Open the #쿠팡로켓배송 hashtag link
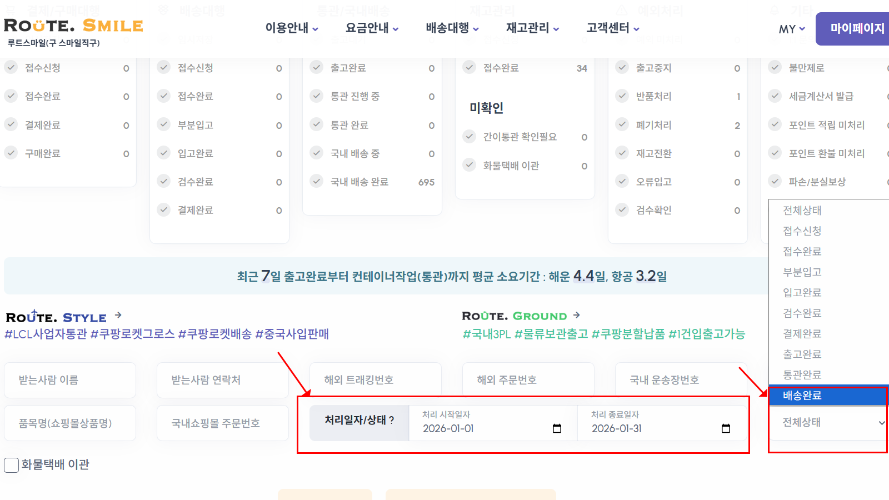 tap(216, 334)
